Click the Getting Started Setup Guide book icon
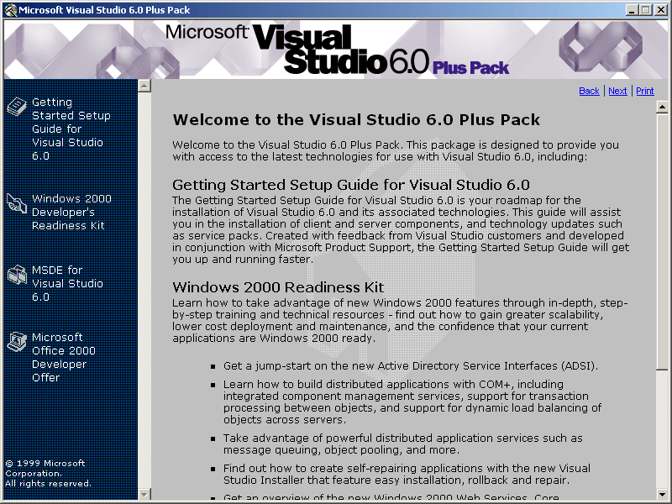Screen dimensions: 672x504 click(17, 108)
